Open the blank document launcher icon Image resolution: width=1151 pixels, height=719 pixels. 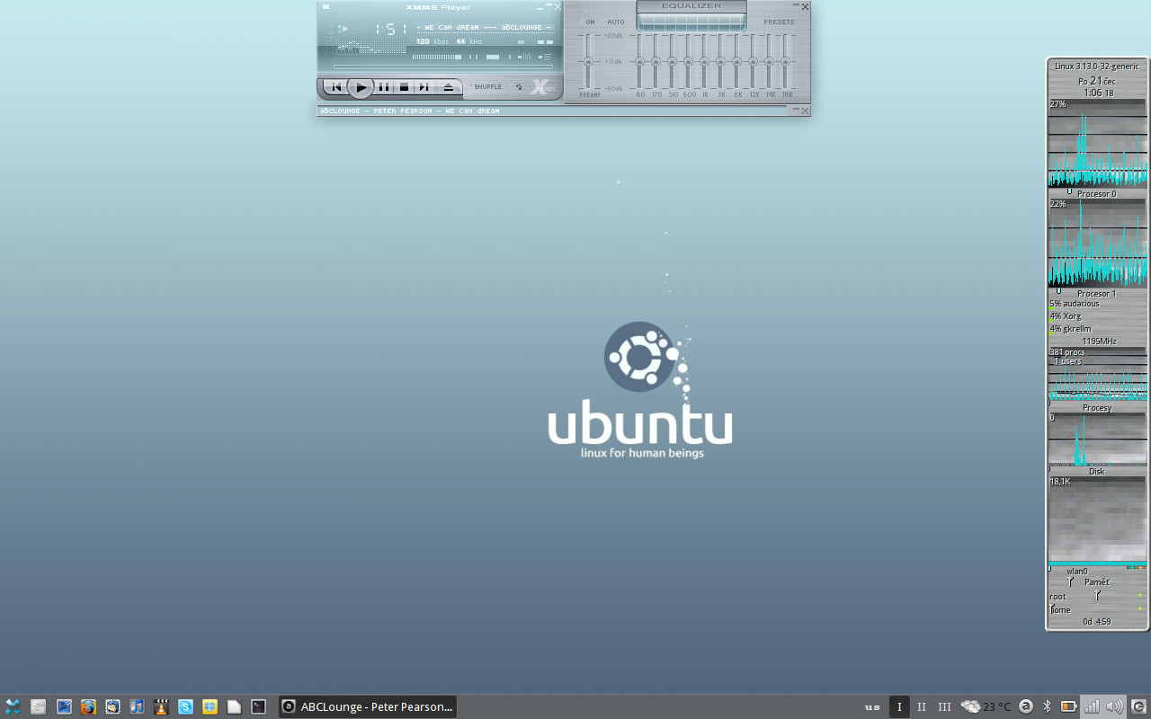[x=234, y=706]
